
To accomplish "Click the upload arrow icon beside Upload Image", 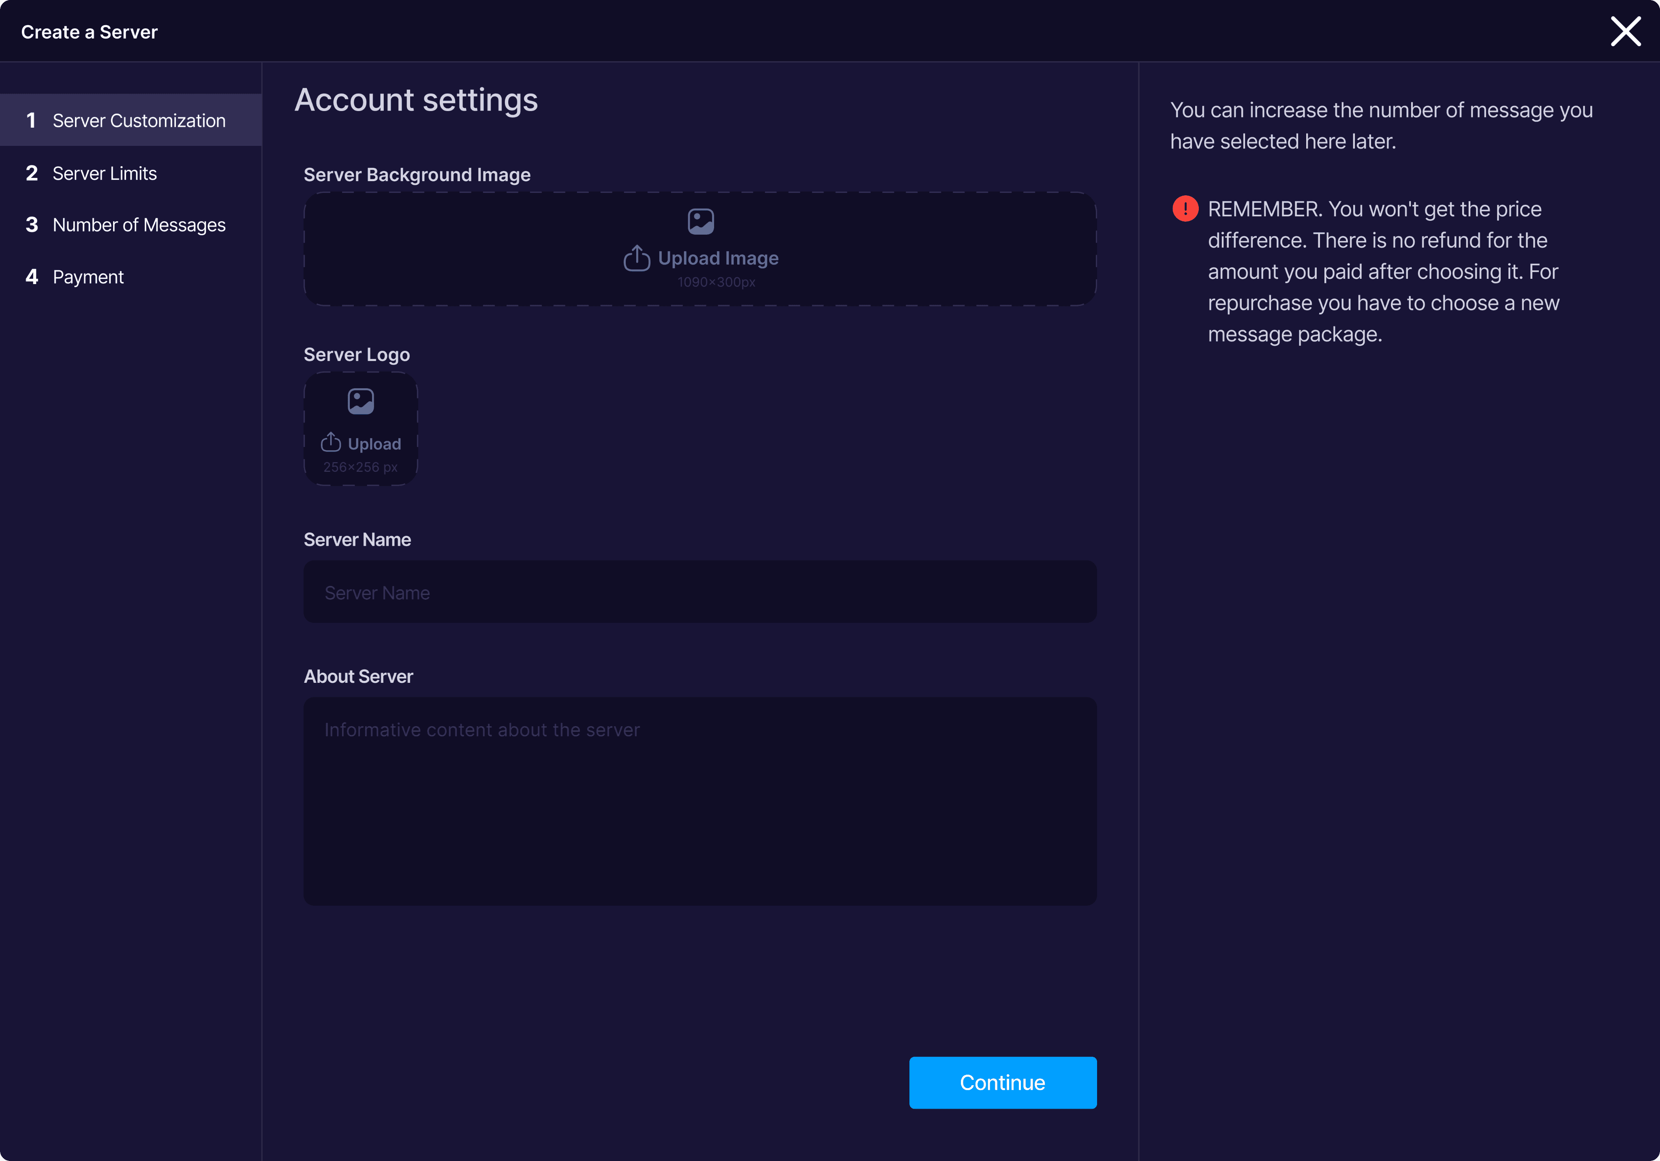I will click(x=636, y=258).
